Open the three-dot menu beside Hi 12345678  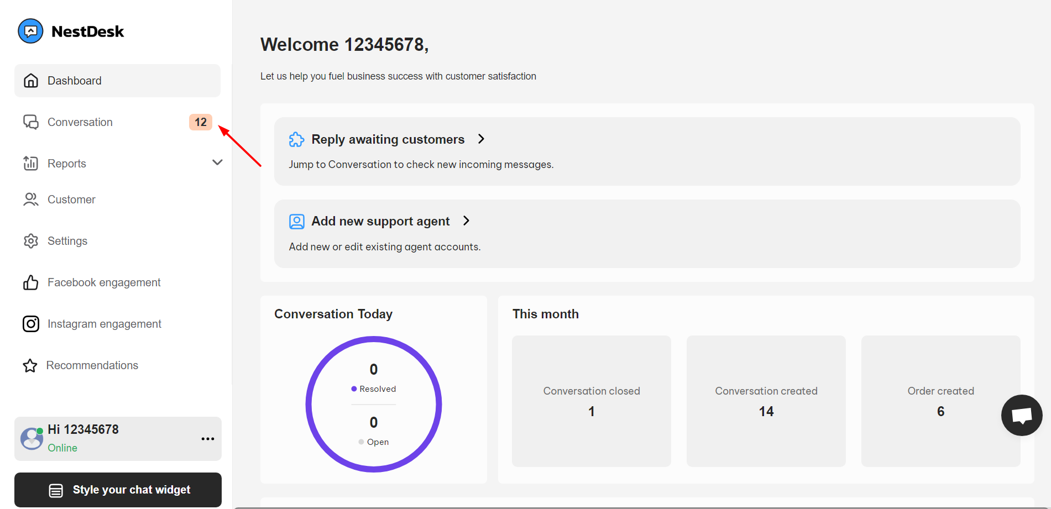coord(208,439)
